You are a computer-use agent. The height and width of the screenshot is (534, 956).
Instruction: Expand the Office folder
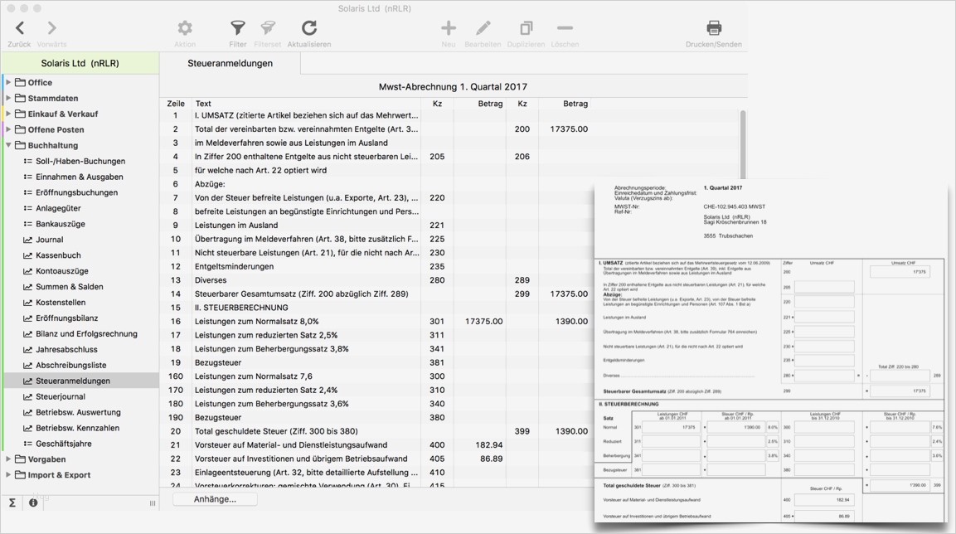tap(8, 82)
